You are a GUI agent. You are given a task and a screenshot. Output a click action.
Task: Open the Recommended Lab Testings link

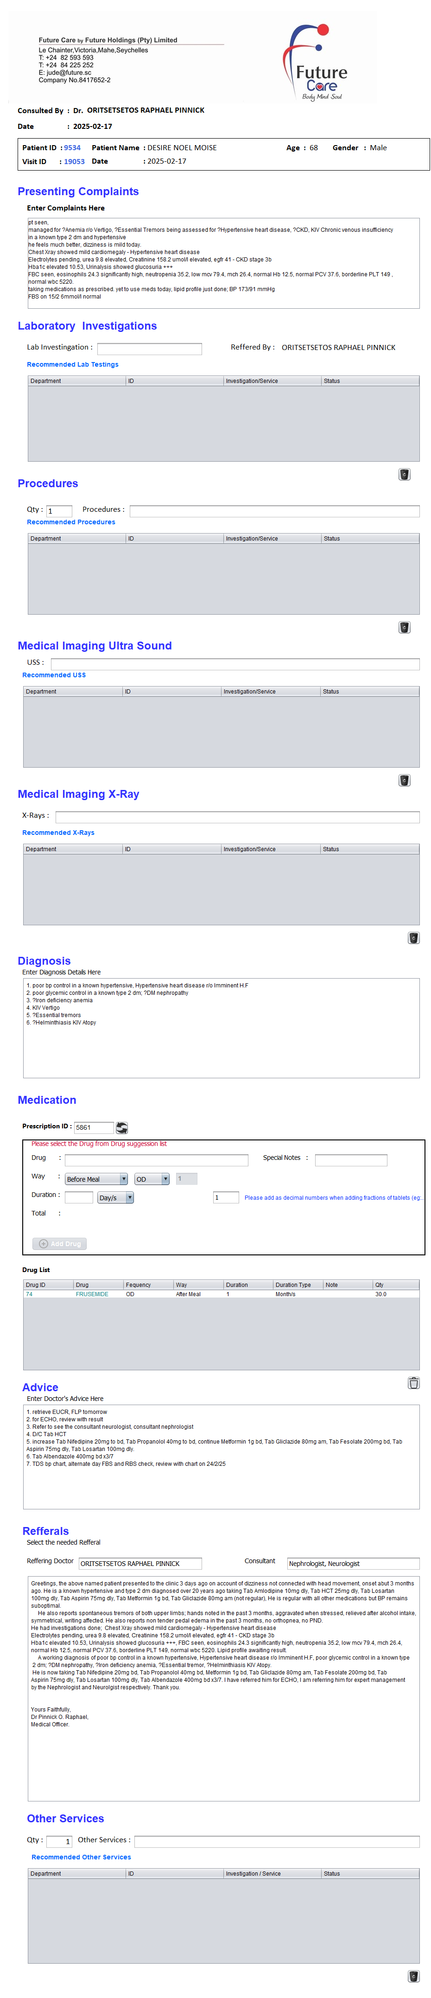click(x=73, y=364)
